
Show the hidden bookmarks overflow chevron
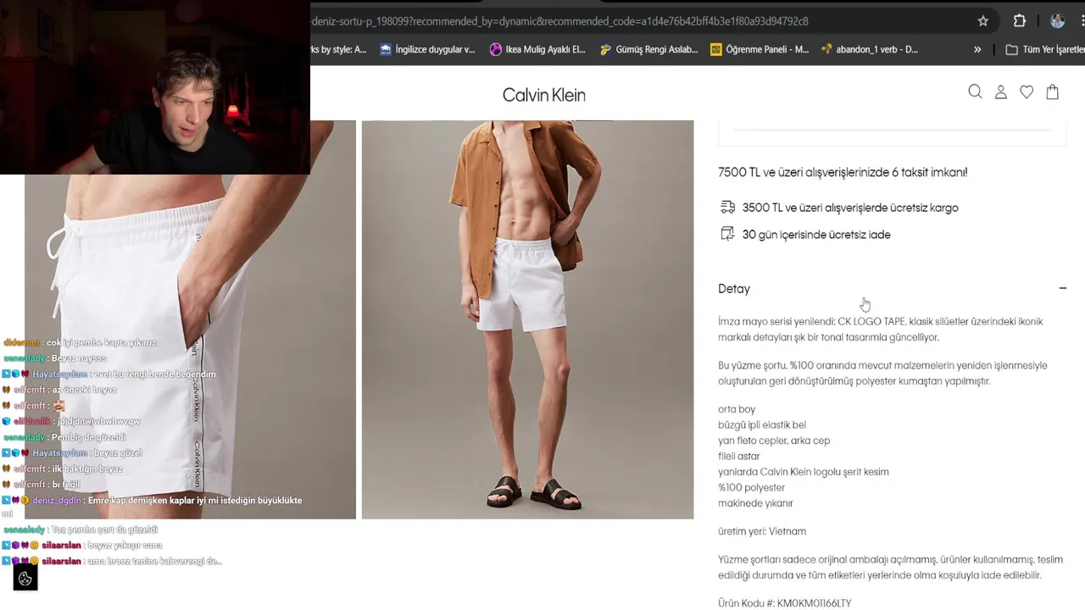977,49
